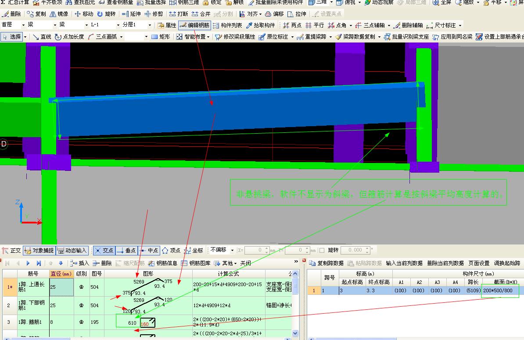Click 页面设置 button
This screenshot has width=524, height=340.
[479, 263]
